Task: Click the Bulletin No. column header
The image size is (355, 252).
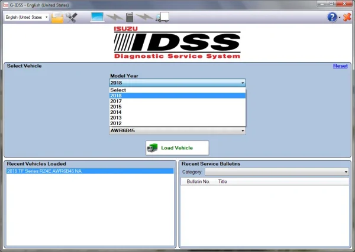Action: [198, 182]
